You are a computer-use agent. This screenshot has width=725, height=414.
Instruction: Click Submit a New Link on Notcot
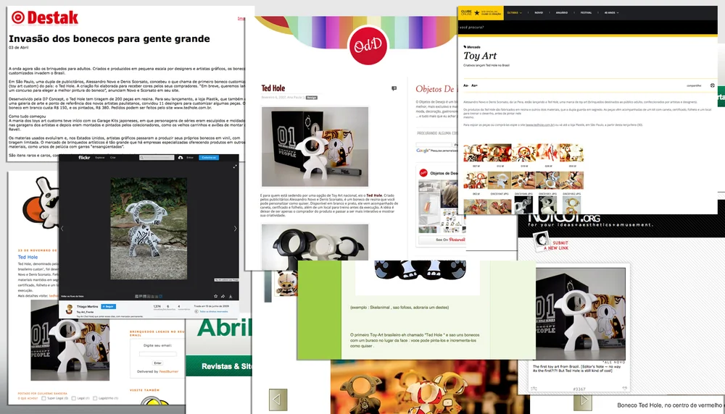557,245
